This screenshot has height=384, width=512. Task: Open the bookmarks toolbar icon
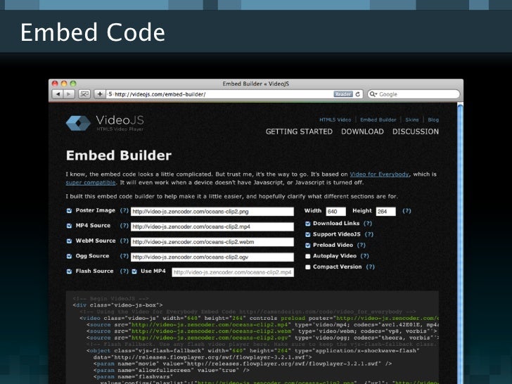click(x=84, y=94)
